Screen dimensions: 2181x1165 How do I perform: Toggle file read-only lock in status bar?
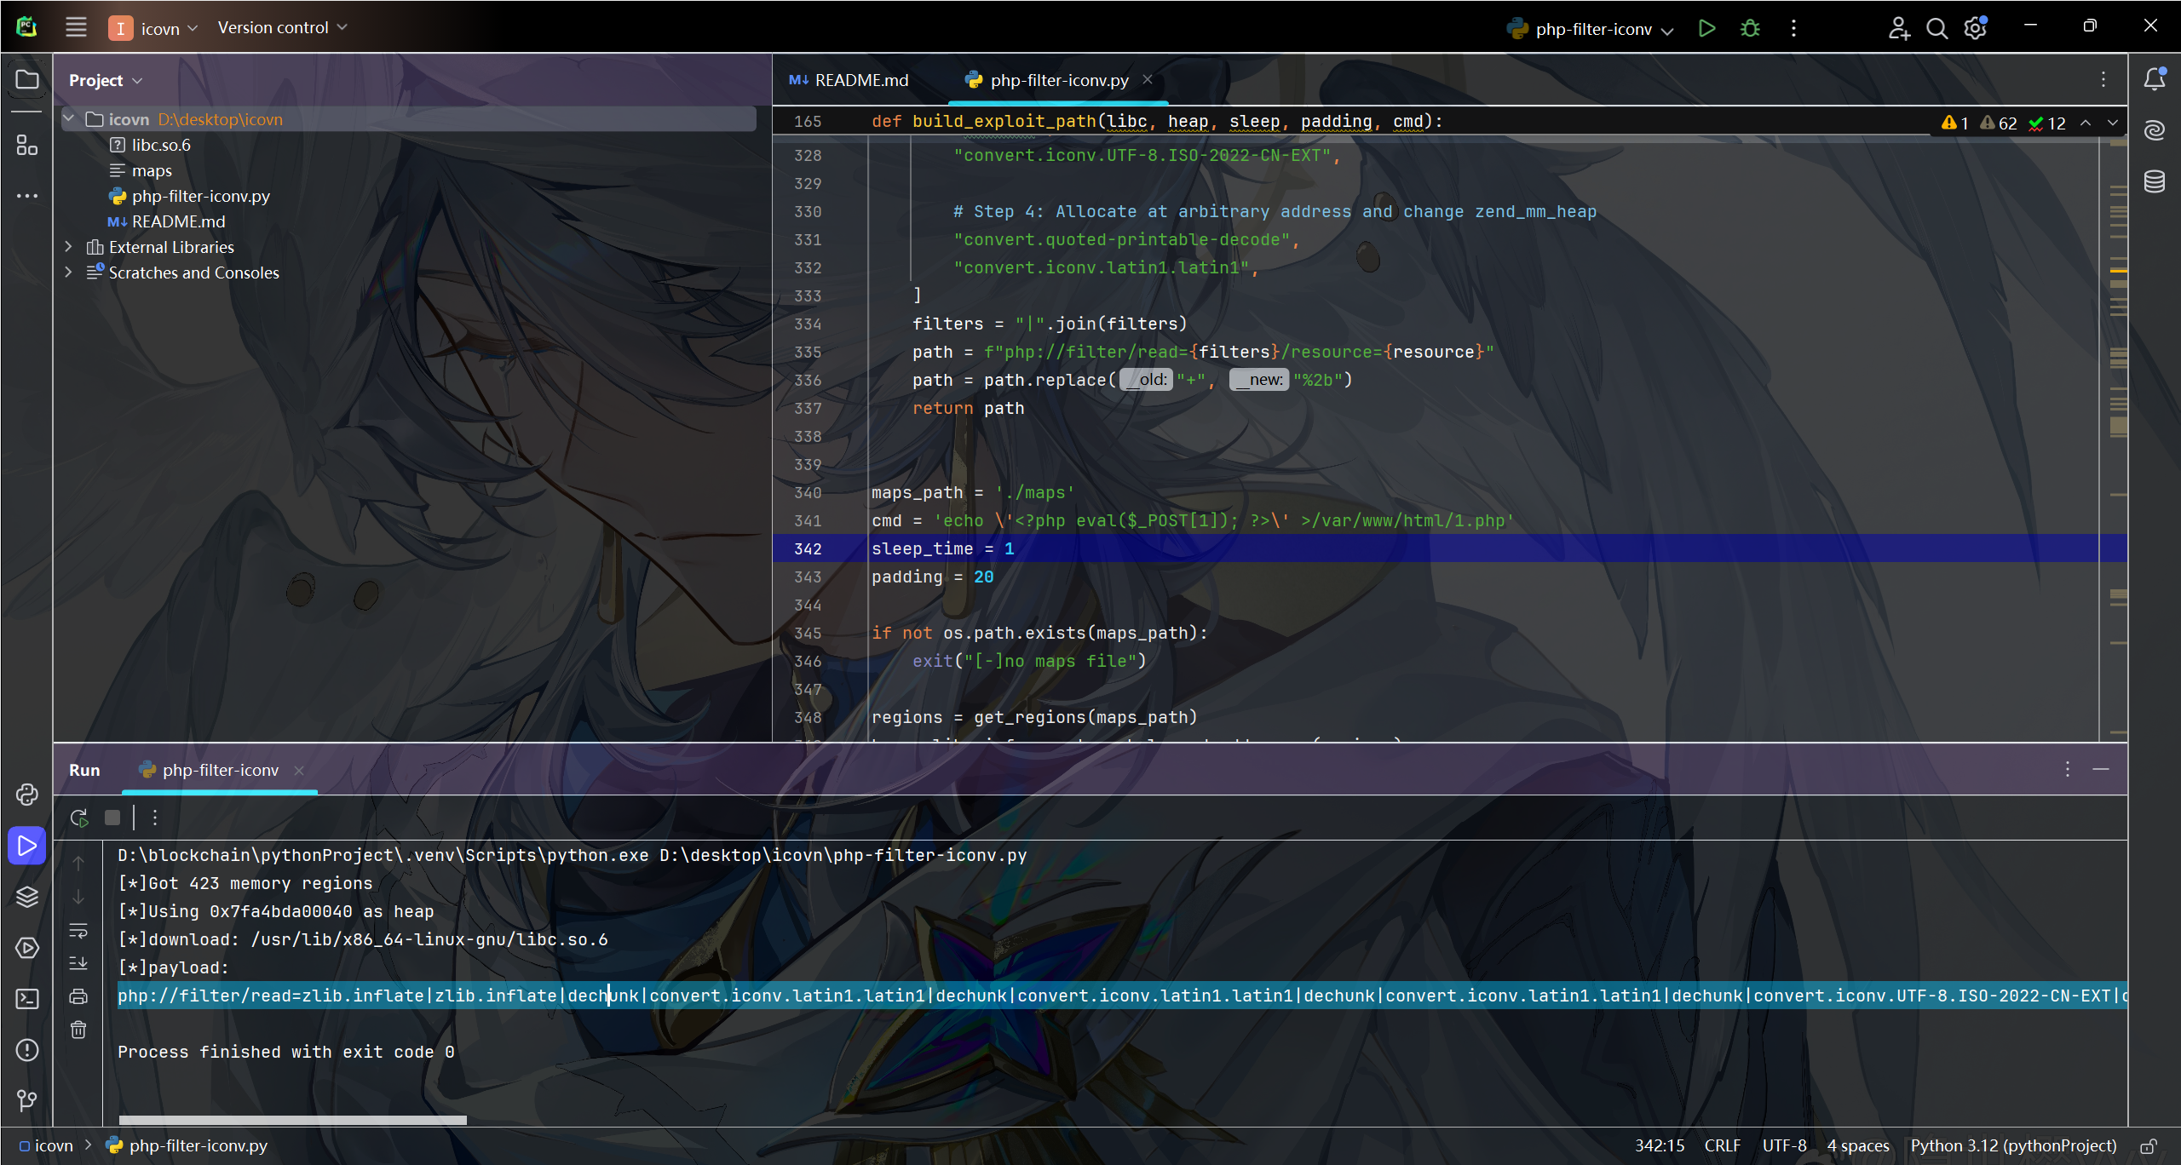[2149, 1146]
